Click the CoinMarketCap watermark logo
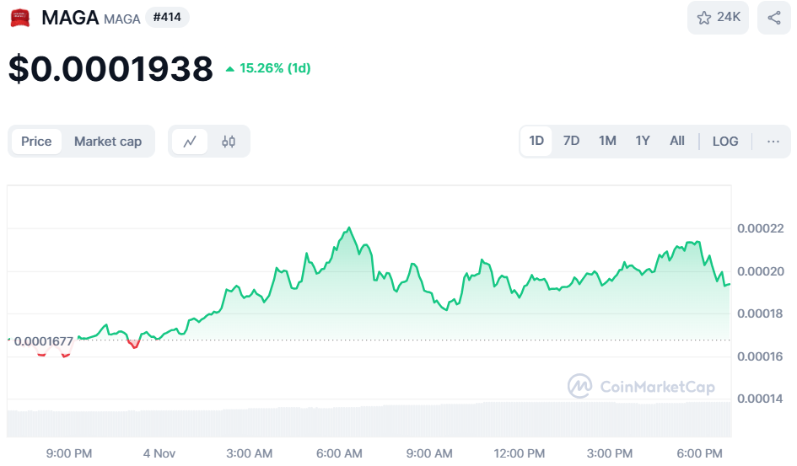797x466 pixels. (641, 387)
